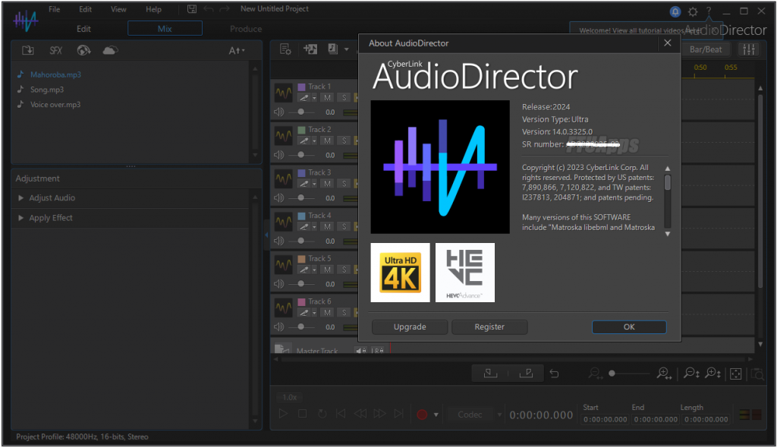Solo Track 3 with its S button
Viewport: 777px width, 448px height.
pos(344,184)
